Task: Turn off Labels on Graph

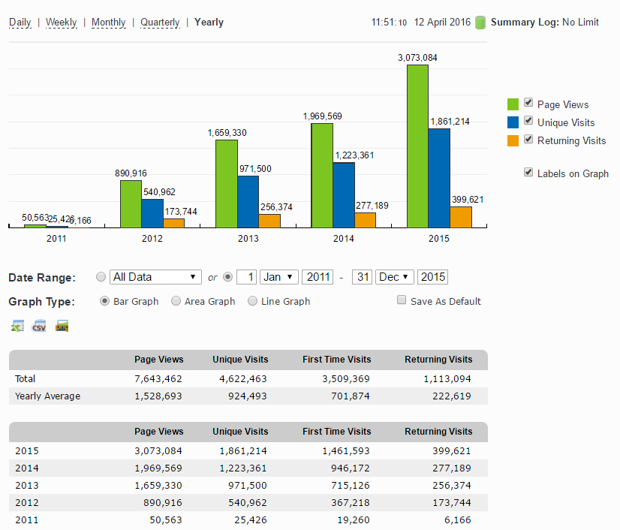Action: point(528,172)
